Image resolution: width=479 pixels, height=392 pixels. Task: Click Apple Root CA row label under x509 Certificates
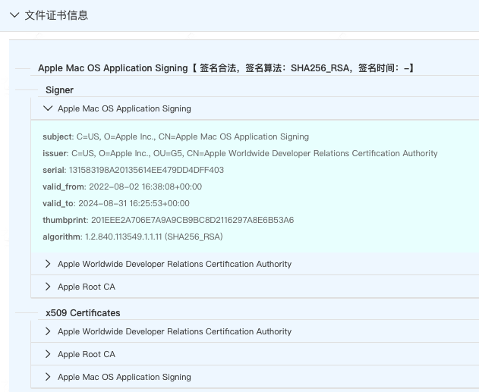click(87, 354)
